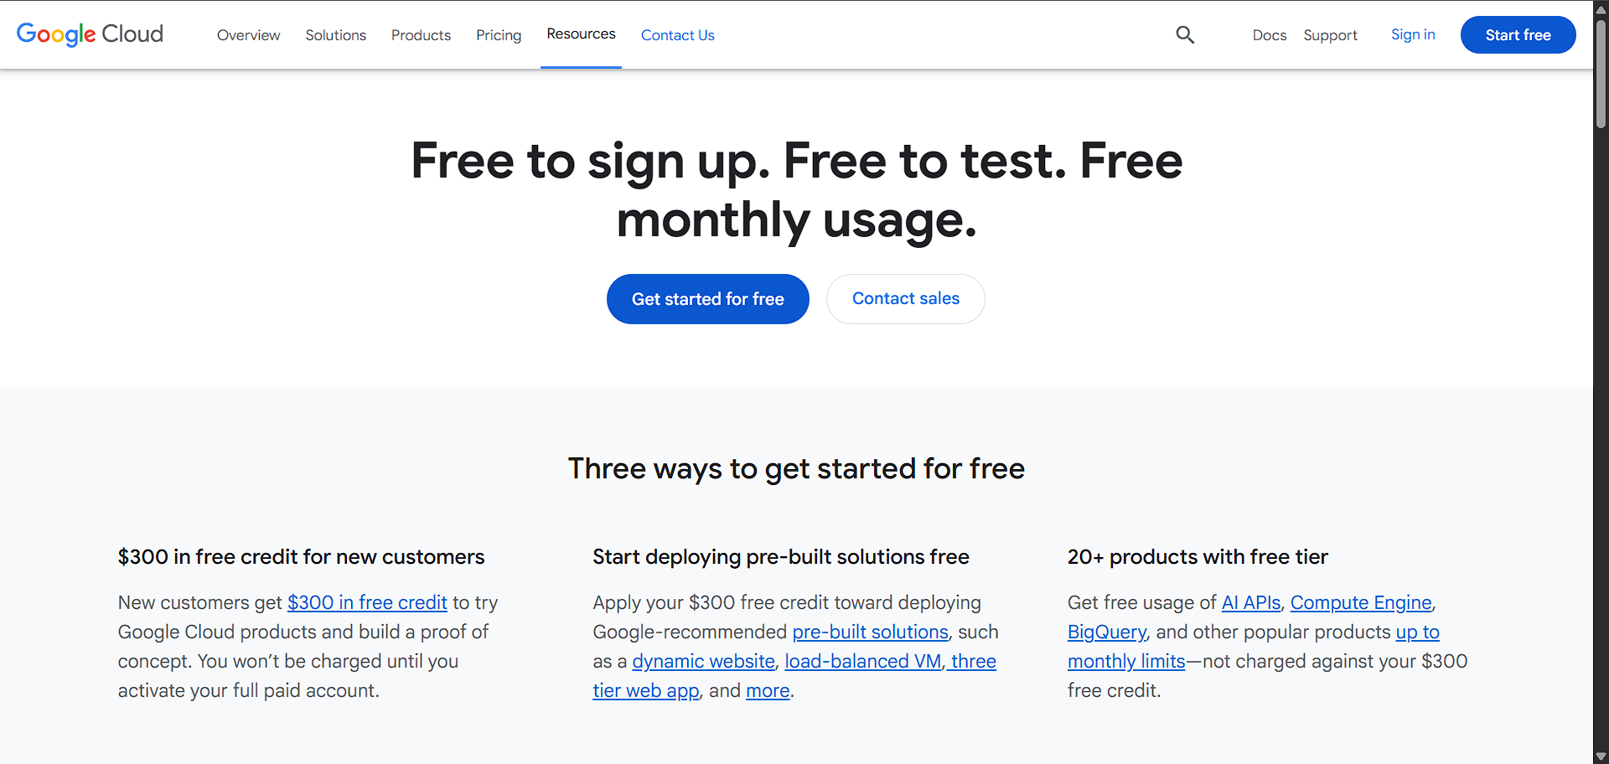Click the scrollbar down arrow
This screenshot has height=764, width=1609.
click(x=1601, y=756)
